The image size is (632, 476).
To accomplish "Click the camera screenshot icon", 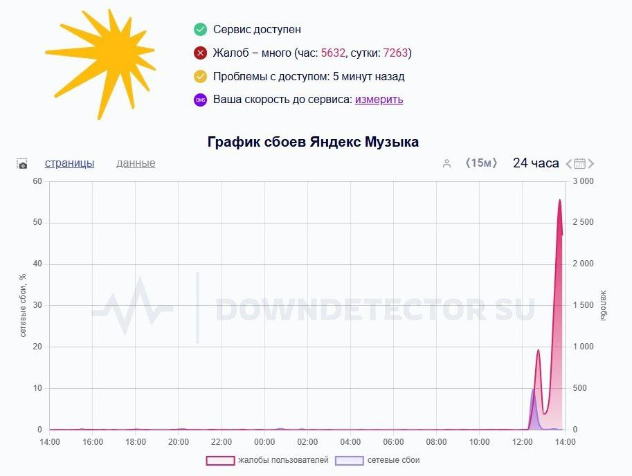I will pyautogui.click(x=22, y=164).
